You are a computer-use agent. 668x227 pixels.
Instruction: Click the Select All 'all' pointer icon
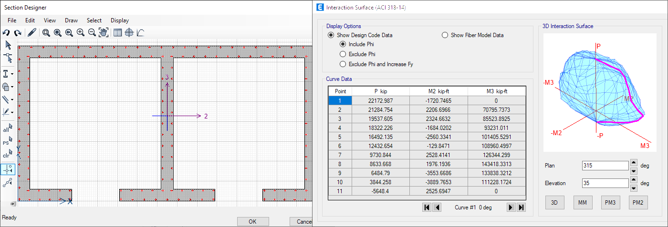pos(7,128)
